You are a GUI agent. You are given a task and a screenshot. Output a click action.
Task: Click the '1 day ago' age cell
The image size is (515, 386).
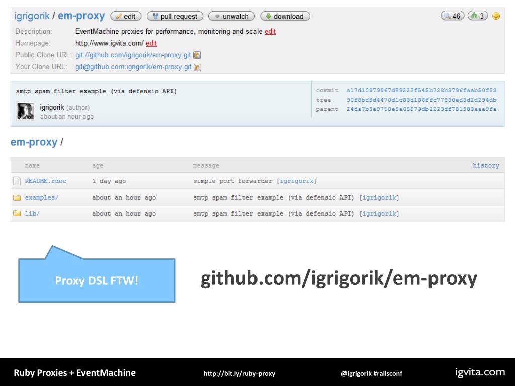pyautogui.click(x=109, y=181)
